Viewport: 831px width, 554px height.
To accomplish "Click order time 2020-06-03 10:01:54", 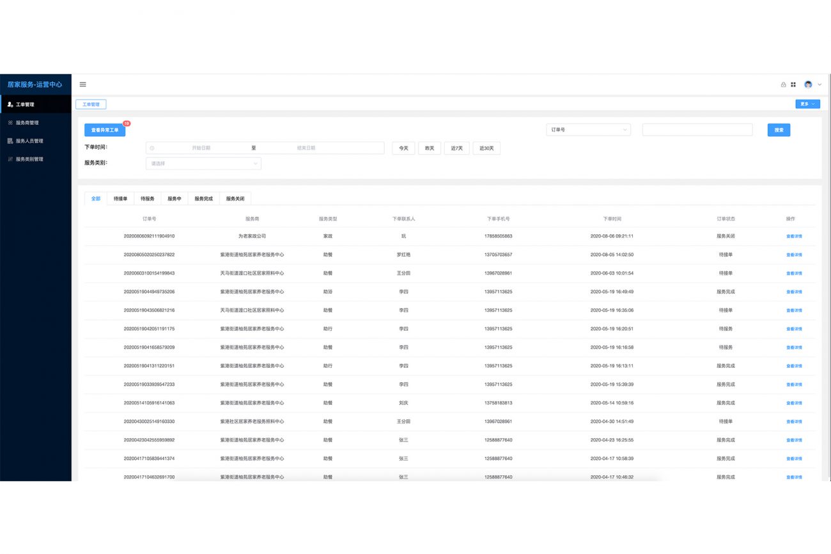I will 612,273.
